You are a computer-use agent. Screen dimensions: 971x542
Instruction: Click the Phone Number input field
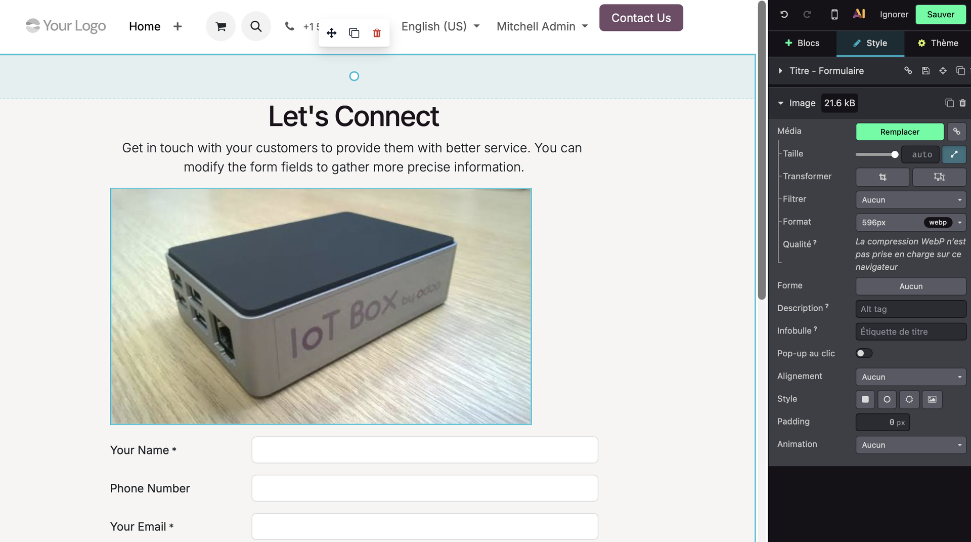(425, 488)
